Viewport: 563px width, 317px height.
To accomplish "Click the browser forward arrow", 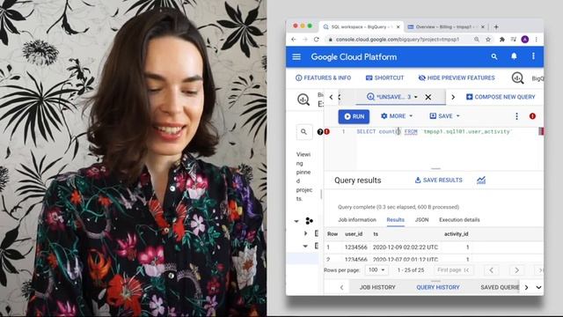I will 305,39.
